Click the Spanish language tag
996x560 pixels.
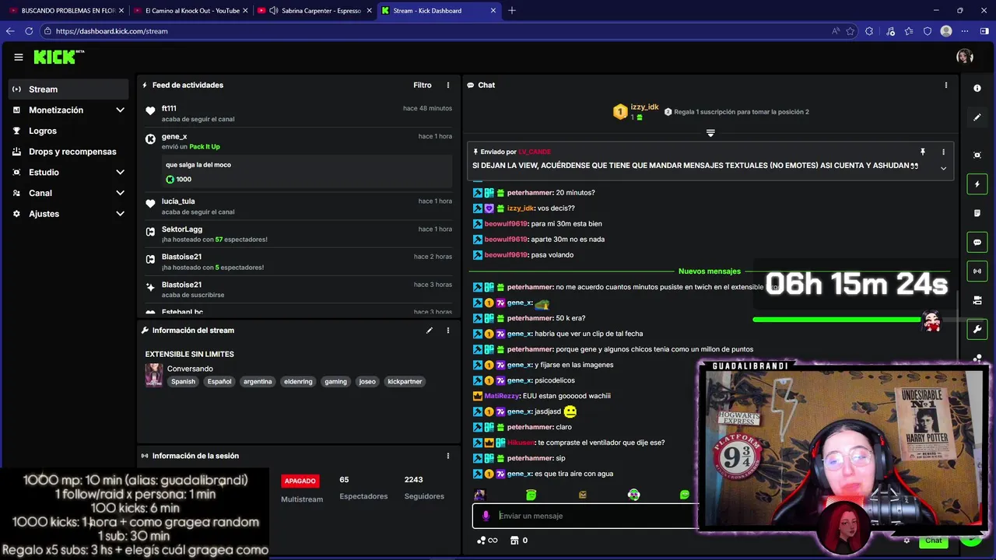tap(183, 382)
